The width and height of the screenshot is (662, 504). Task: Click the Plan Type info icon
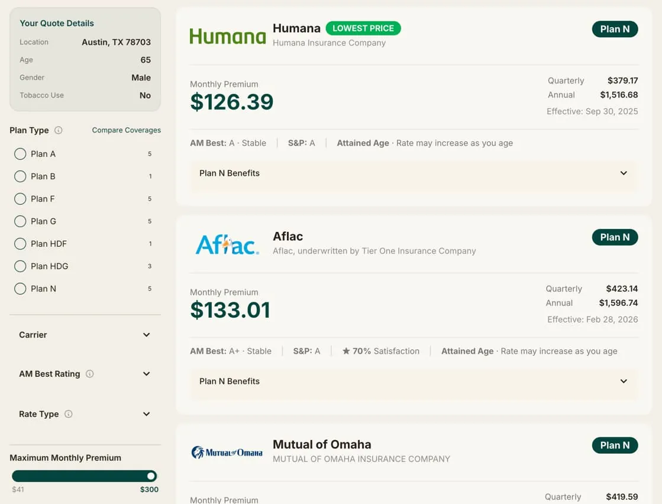[59, 130]
